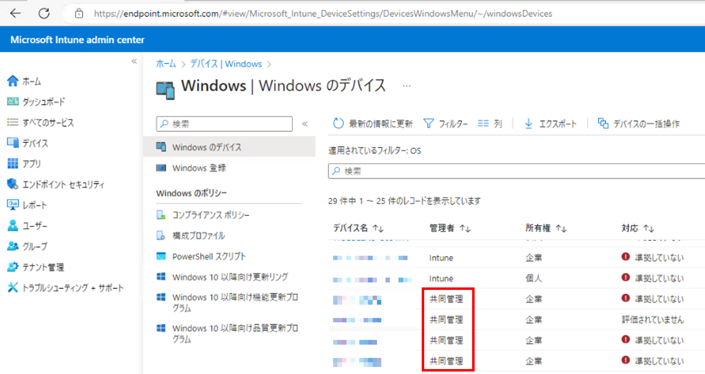Click the users person icon in sidebar
The image size is (705, 374).
(13, 226)
